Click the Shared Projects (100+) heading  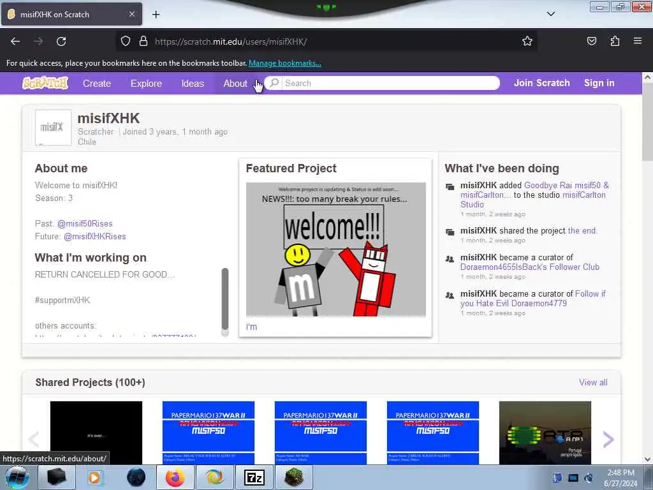pyautogui.click(x=91, y=382)
